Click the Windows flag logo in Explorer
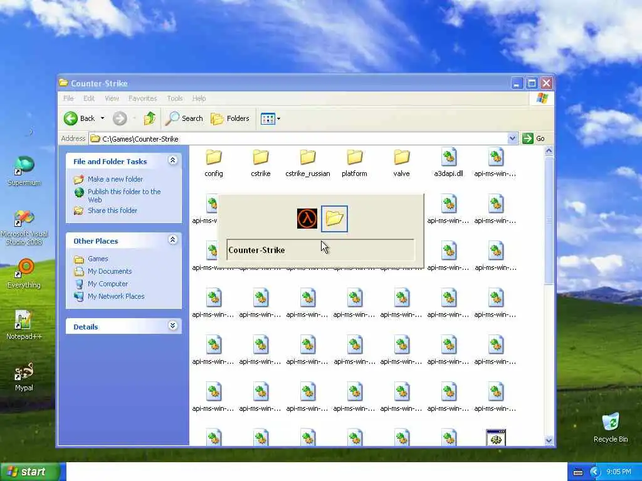Viewport: 642px width, 481px height. pos(542,98)
